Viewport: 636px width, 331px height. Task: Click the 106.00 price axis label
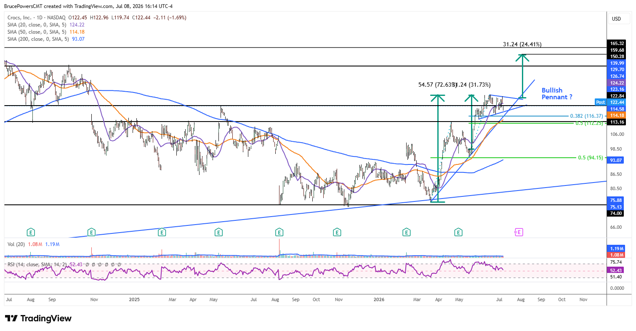616,134
